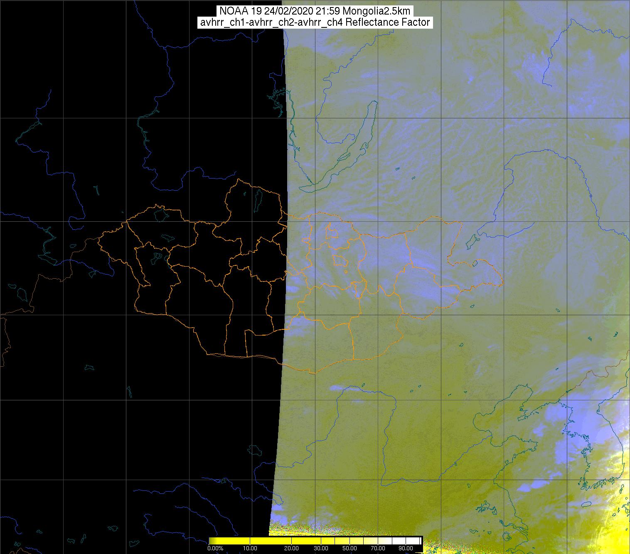This screenshot has width=630, height=554.
Task: Click the 'NOAA 19 24/02/2020 21:59 Mongolia2.5km' title
Action: click(315, 11)
